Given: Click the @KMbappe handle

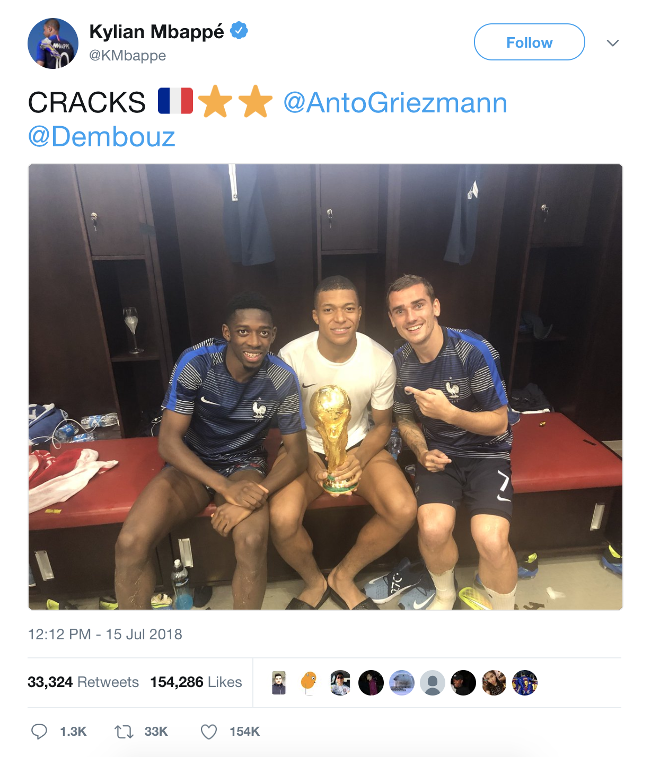Looking at the screenshot, I should pyautogui.click(x=127, y=55).
